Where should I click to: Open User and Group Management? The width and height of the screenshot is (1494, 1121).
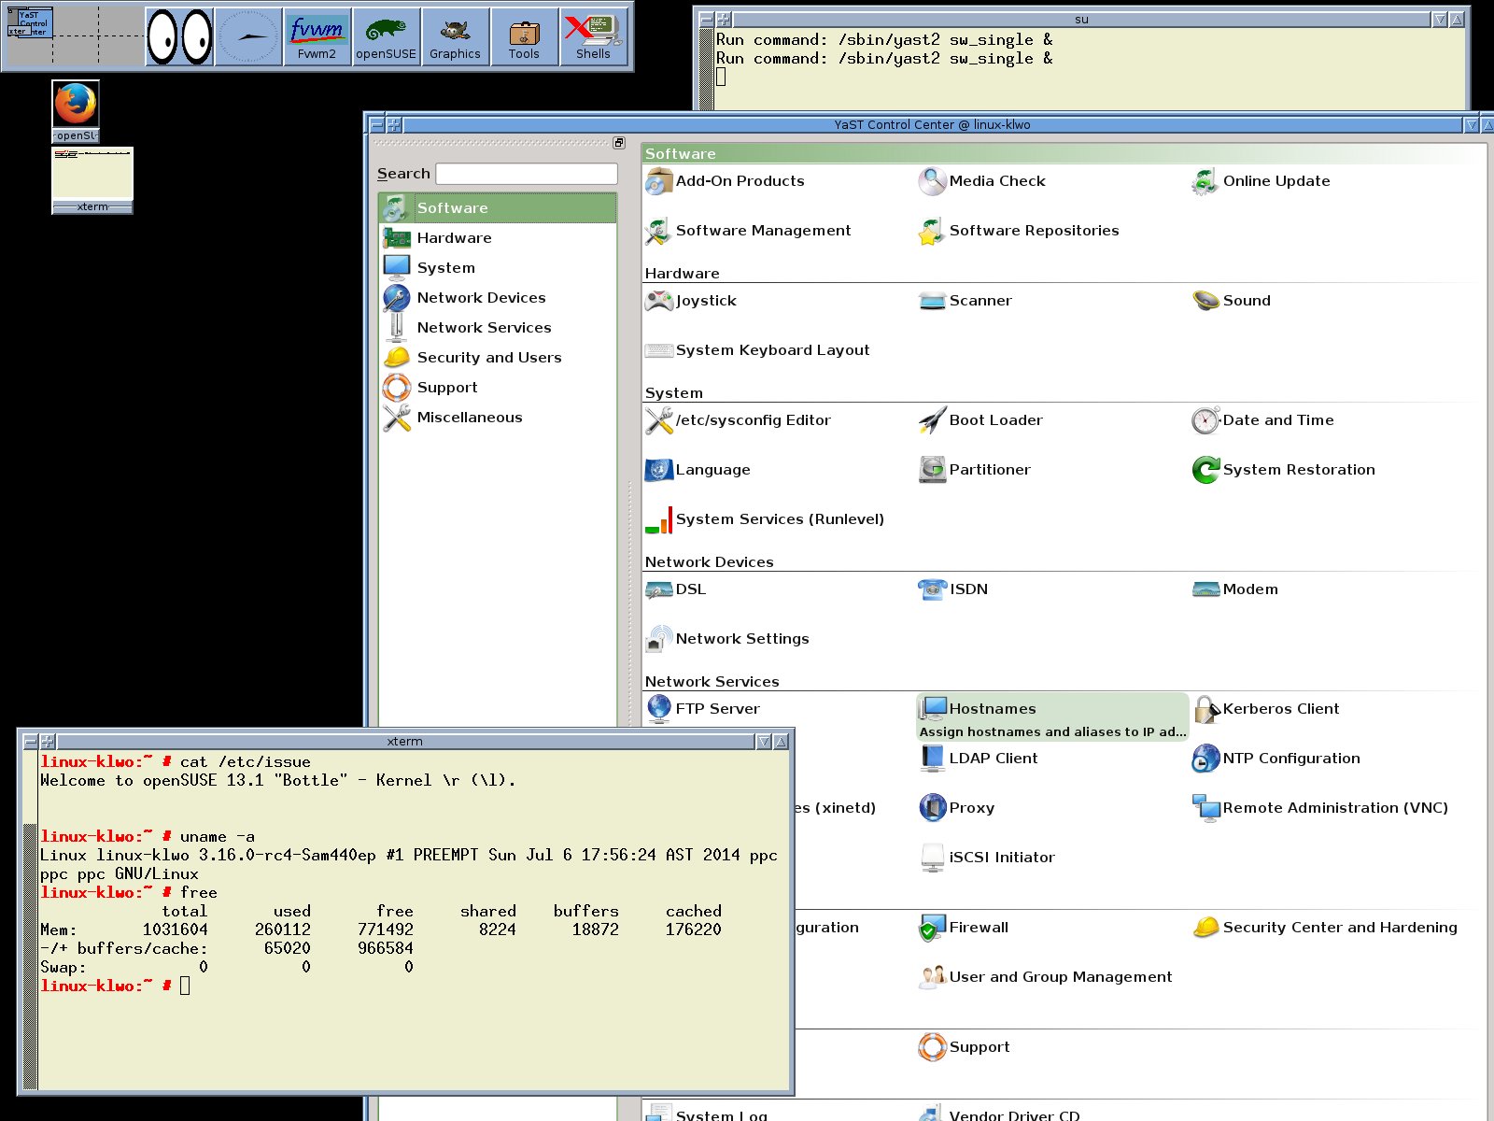[1060, 977]
